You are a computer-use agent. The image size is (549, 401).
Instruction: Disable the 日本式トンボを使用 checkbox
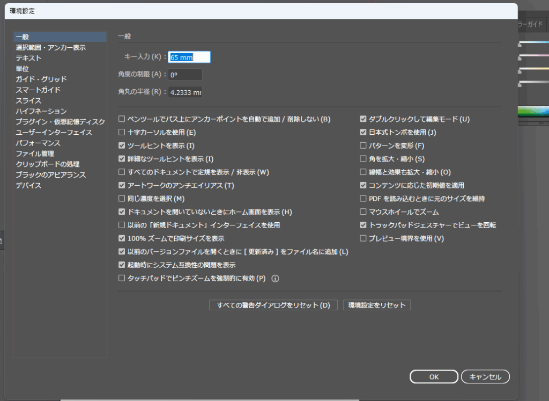[363, 132]
